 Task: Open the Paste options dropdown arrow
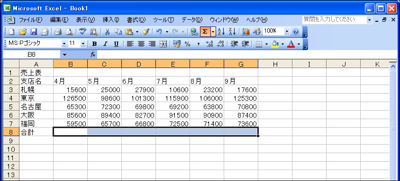click(137, 32)
